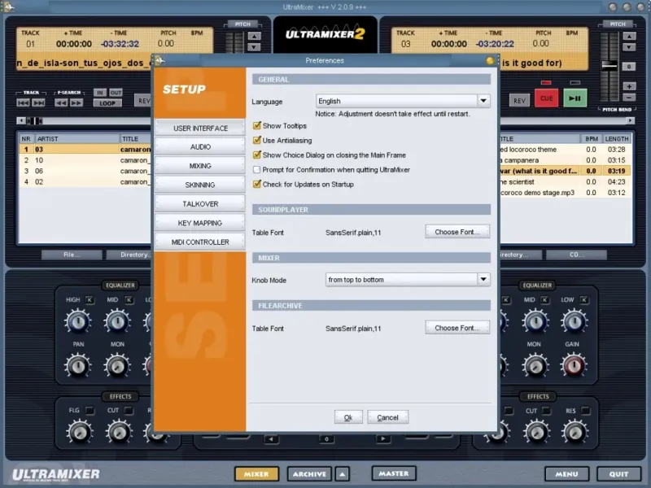Click the left deck PAN knob
651x488 pixels.
[77, 365]
